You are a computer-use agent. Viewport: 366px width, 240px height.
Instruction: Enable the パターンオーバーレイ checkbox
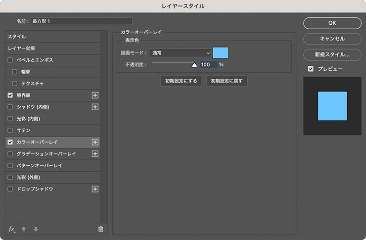[x=10, y=165]
